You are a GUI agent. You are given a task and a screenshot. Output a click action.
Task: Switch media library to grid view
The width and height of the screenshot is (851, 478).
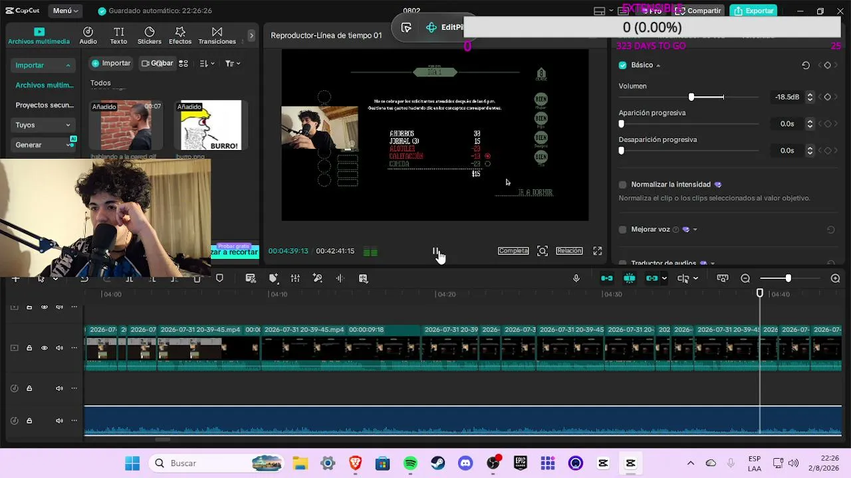pos(183,63)
